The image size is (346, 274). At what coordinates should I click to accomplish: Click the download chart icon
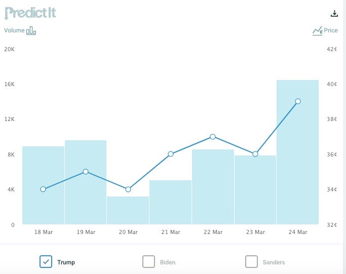pos(334,14)
